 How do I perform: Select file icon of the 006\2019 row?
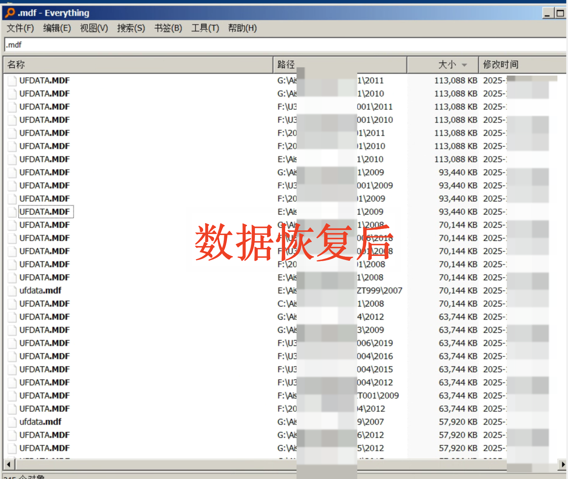(12, 343)
